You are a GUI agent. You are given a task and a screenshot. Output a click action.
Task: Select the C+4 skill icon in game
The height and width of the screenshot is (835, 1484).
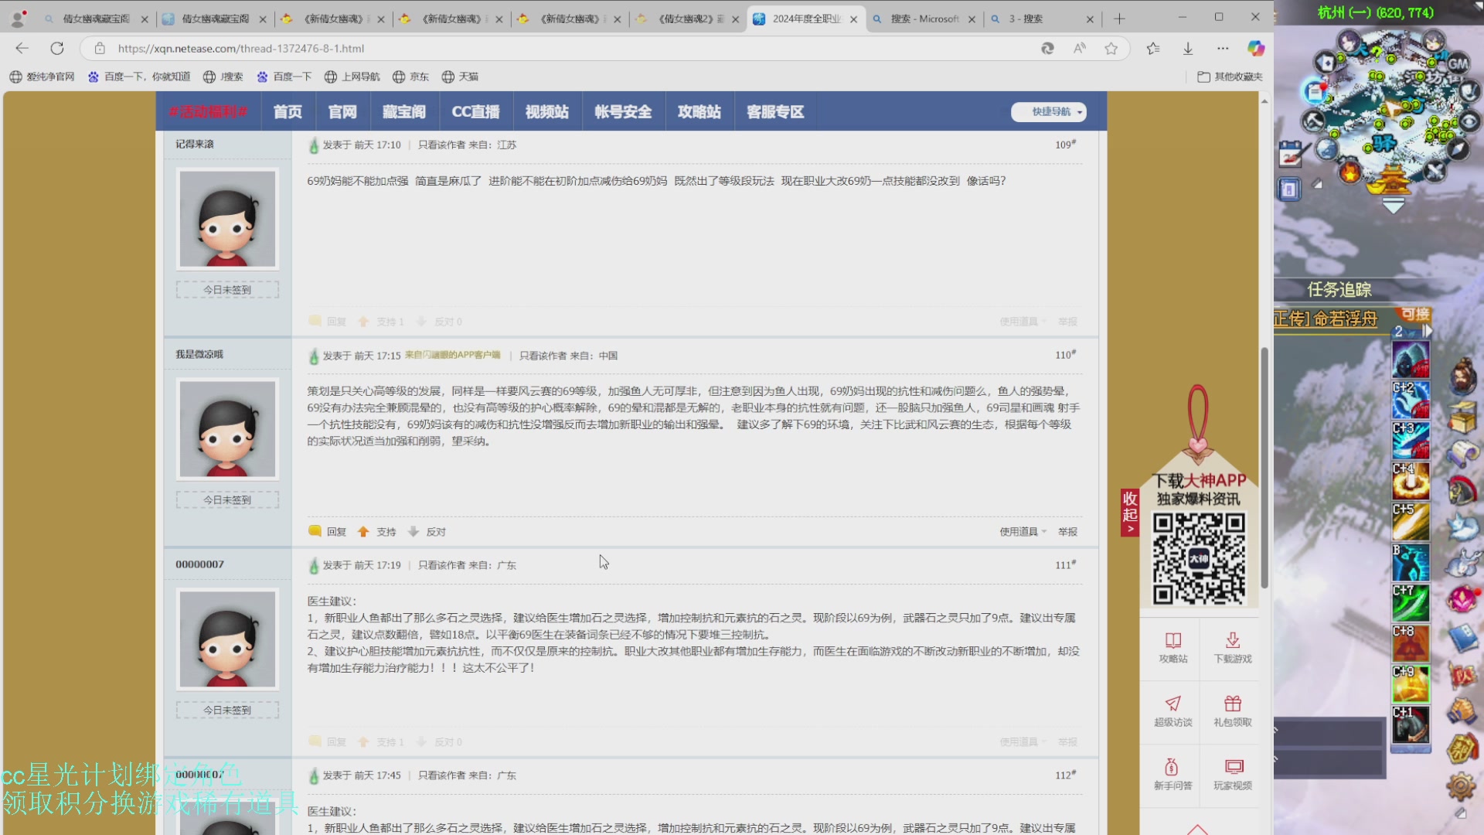tap(1411, 481)
